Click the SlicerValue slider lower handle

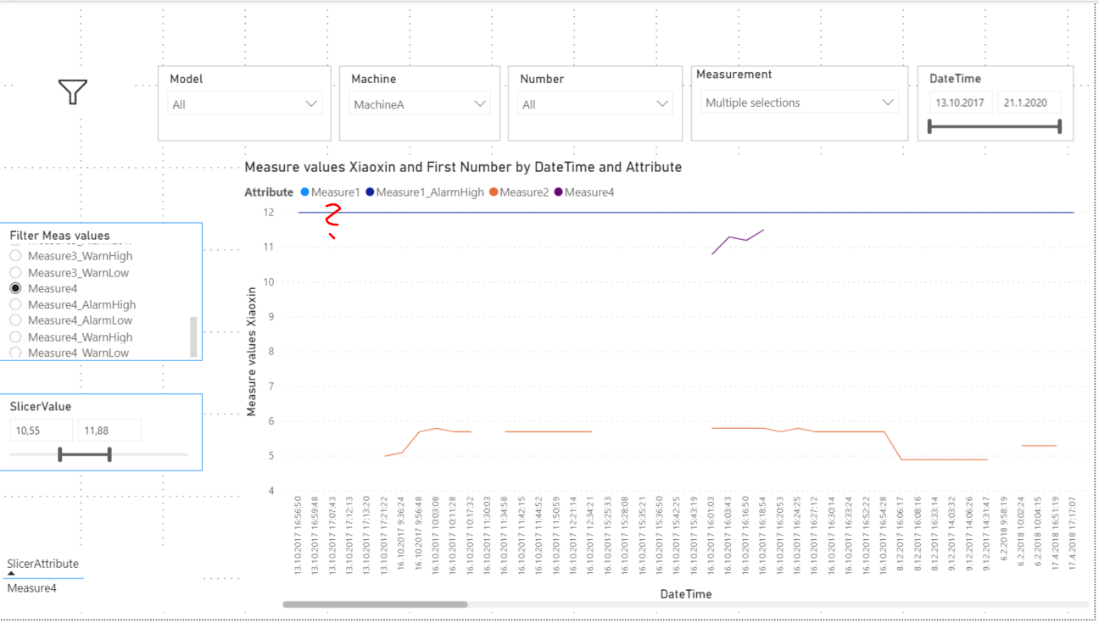tap(60, 455)
